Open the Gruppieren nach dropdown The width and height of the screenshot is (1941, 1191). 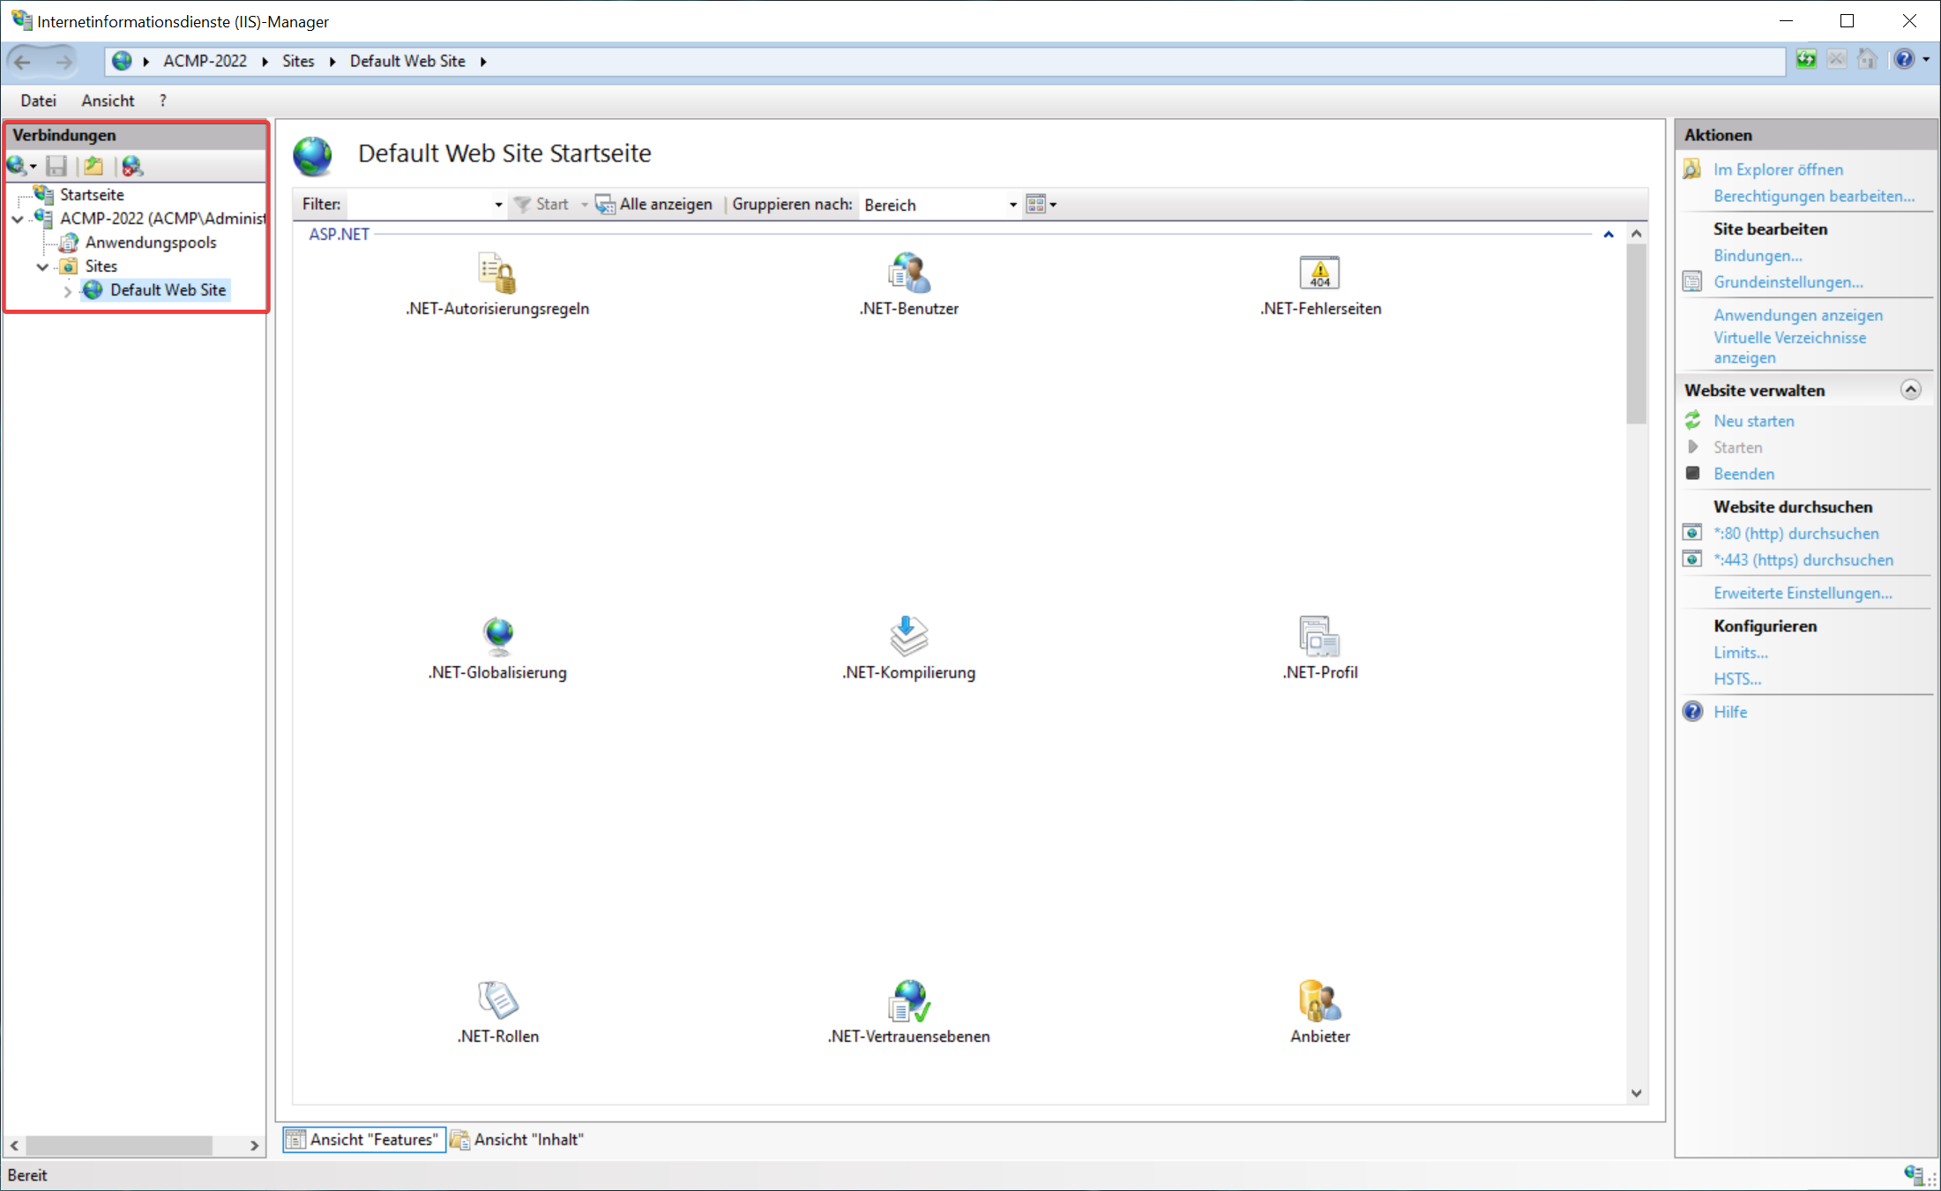(x=1012, y=204)
